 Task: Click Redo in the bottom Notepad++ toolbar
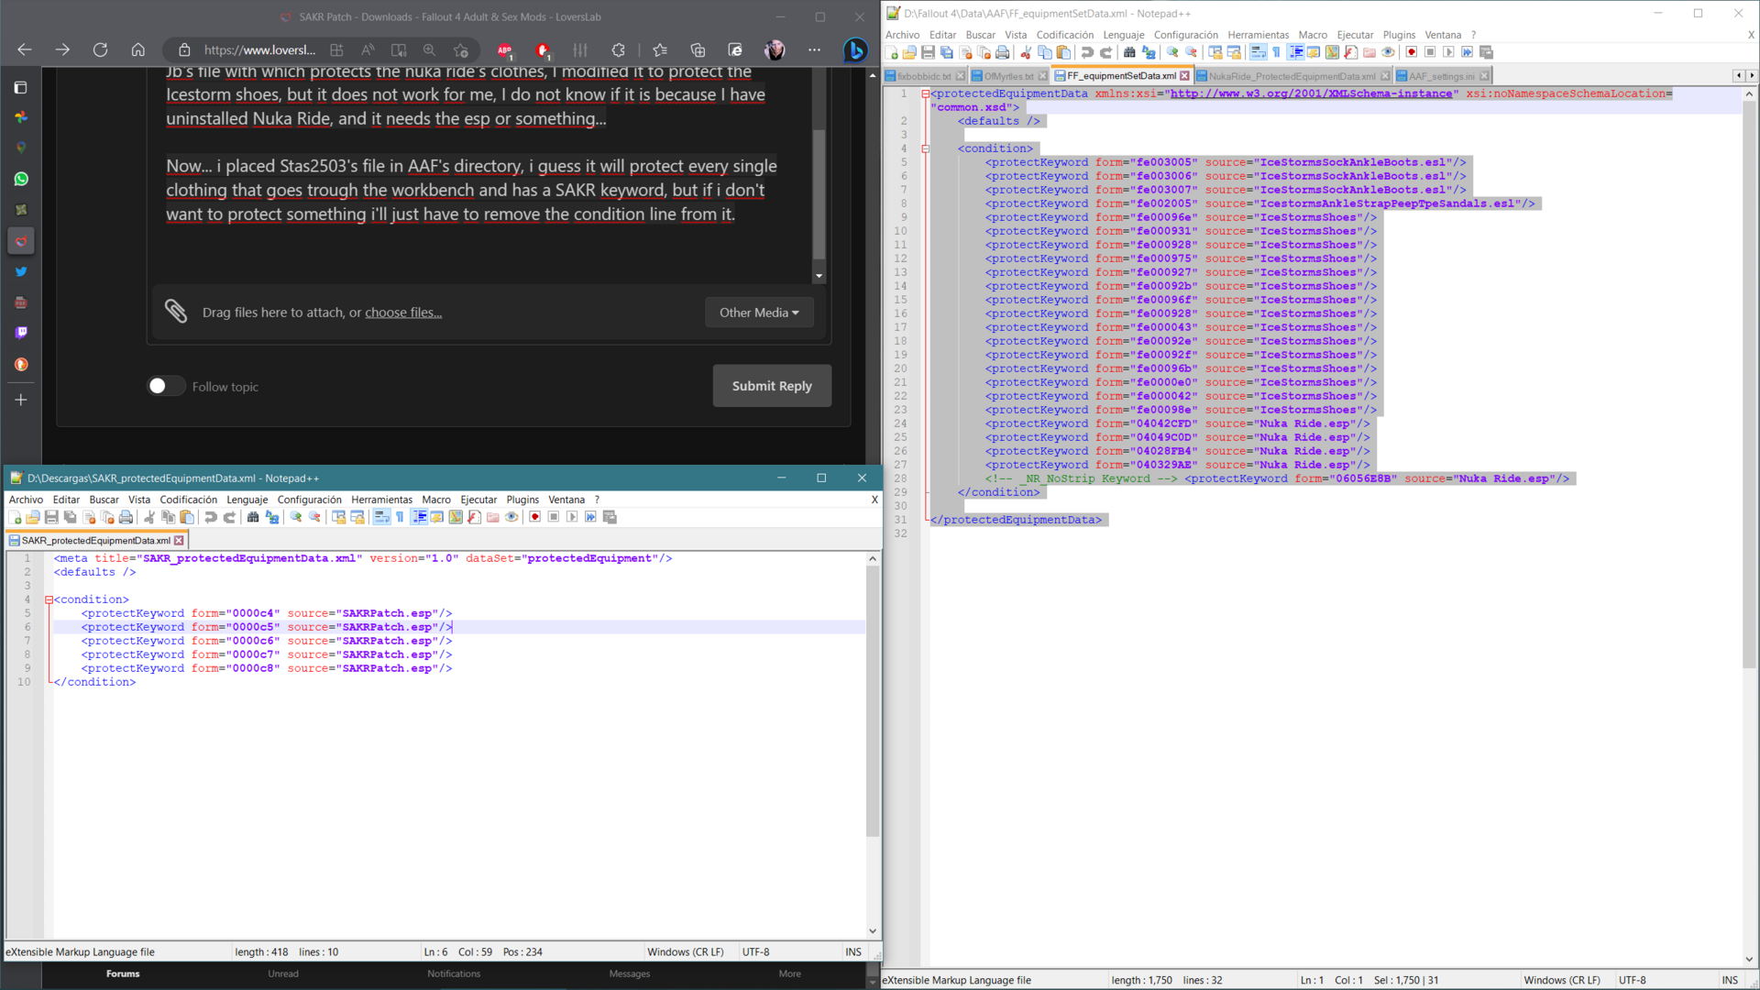(229, 517)
